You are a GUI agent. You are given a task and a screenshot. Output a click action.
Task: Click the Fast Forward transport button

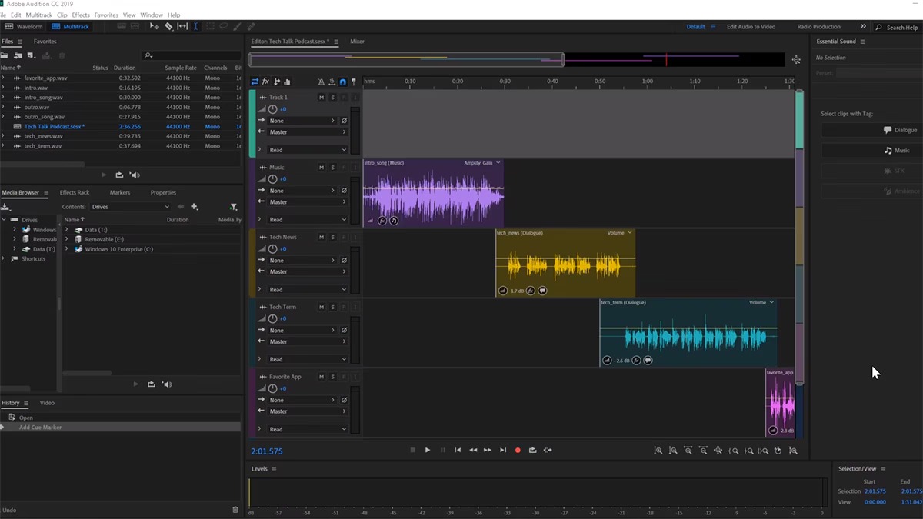tap(488, 451)
